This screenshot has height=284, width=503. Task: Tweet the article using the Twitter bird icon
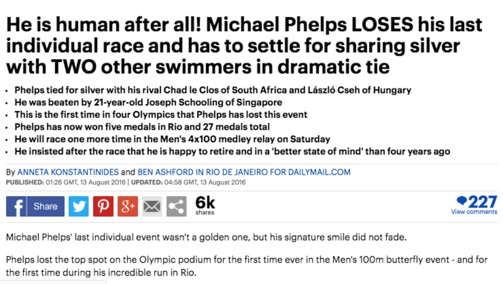79,206
